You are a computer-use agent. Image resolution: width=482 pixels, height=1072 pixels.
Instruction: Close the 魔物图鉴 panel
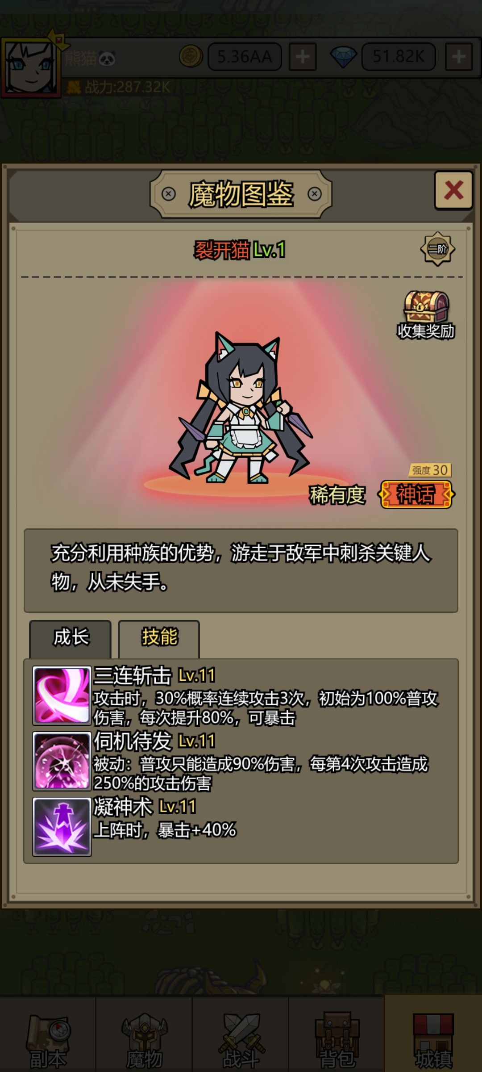coord(453,190)
